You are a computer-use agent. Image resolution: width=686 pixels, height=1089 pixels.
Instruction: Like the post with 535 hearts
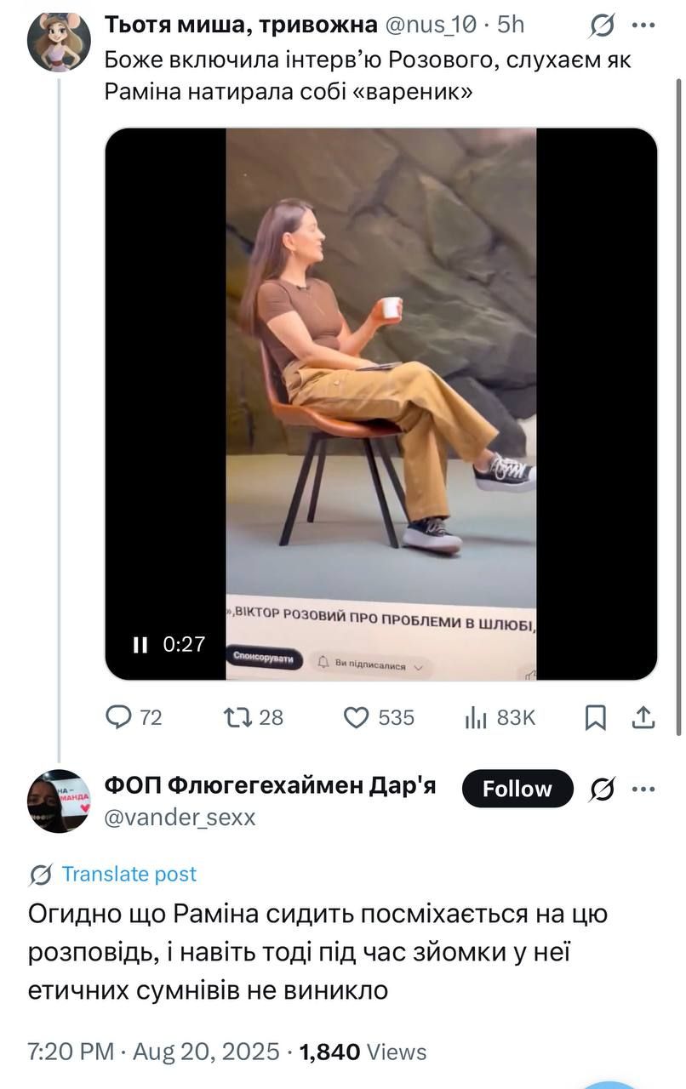(x=356, y=717)
